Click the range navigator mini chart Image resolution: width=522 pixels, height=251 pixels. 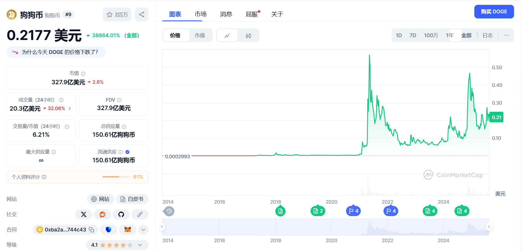326,227
